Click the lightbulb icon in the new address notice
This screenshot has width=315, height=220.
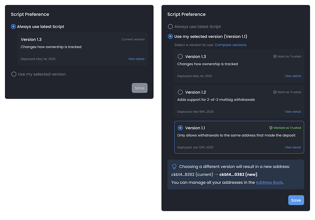(174, 167)
